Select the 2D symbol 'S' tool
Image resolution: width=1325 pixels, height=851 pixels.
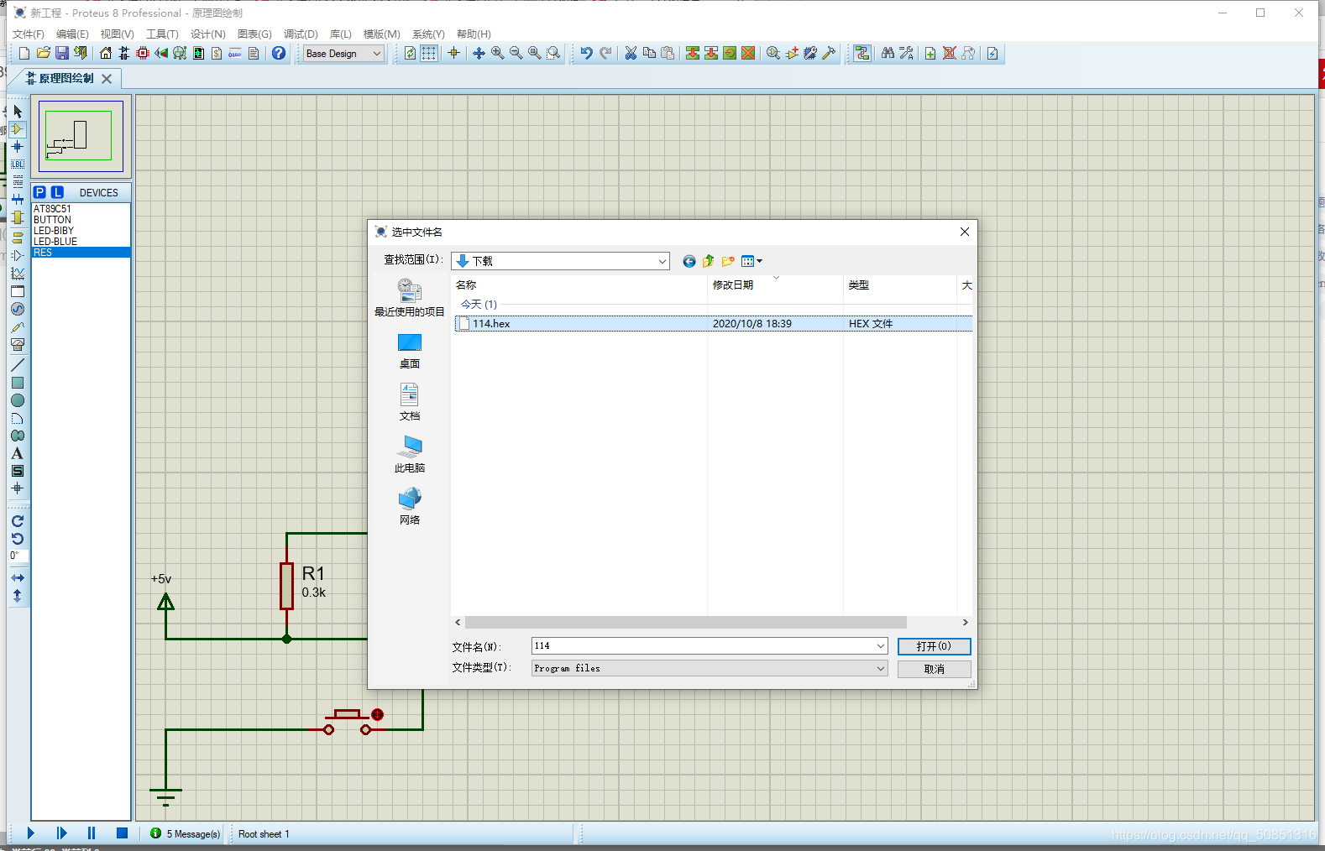pos(18,471)
